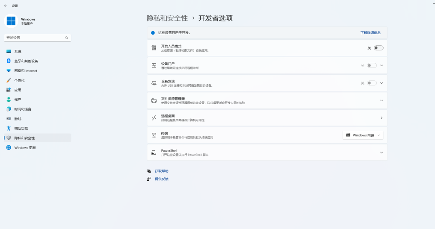435x229 pixels.
Task: Click the 提供反馈 link
Action: (161, 179)
